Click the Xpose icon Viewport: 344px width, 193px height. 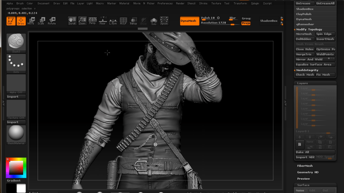[164, 21]
